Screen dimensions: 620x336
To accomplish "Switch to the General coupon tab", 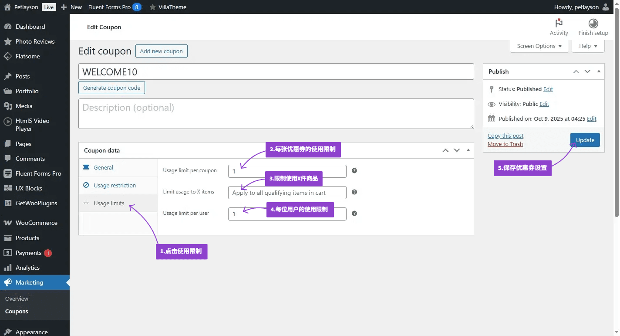I will click(x=103, y=167).
